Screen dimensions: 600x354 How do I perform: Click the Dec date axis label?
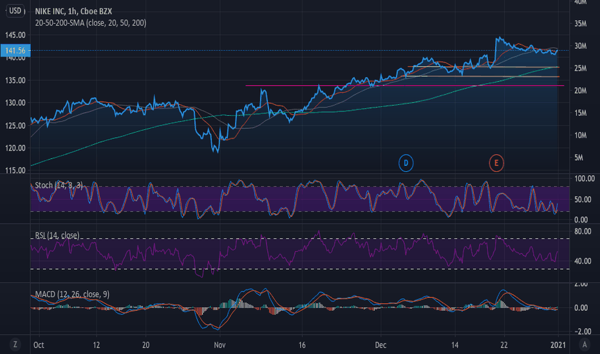click(380, 345)
